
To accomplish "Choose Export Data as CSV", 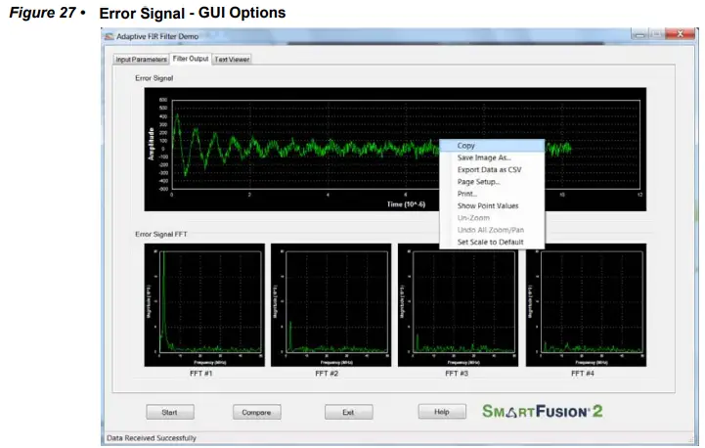I will click(492, 170).
